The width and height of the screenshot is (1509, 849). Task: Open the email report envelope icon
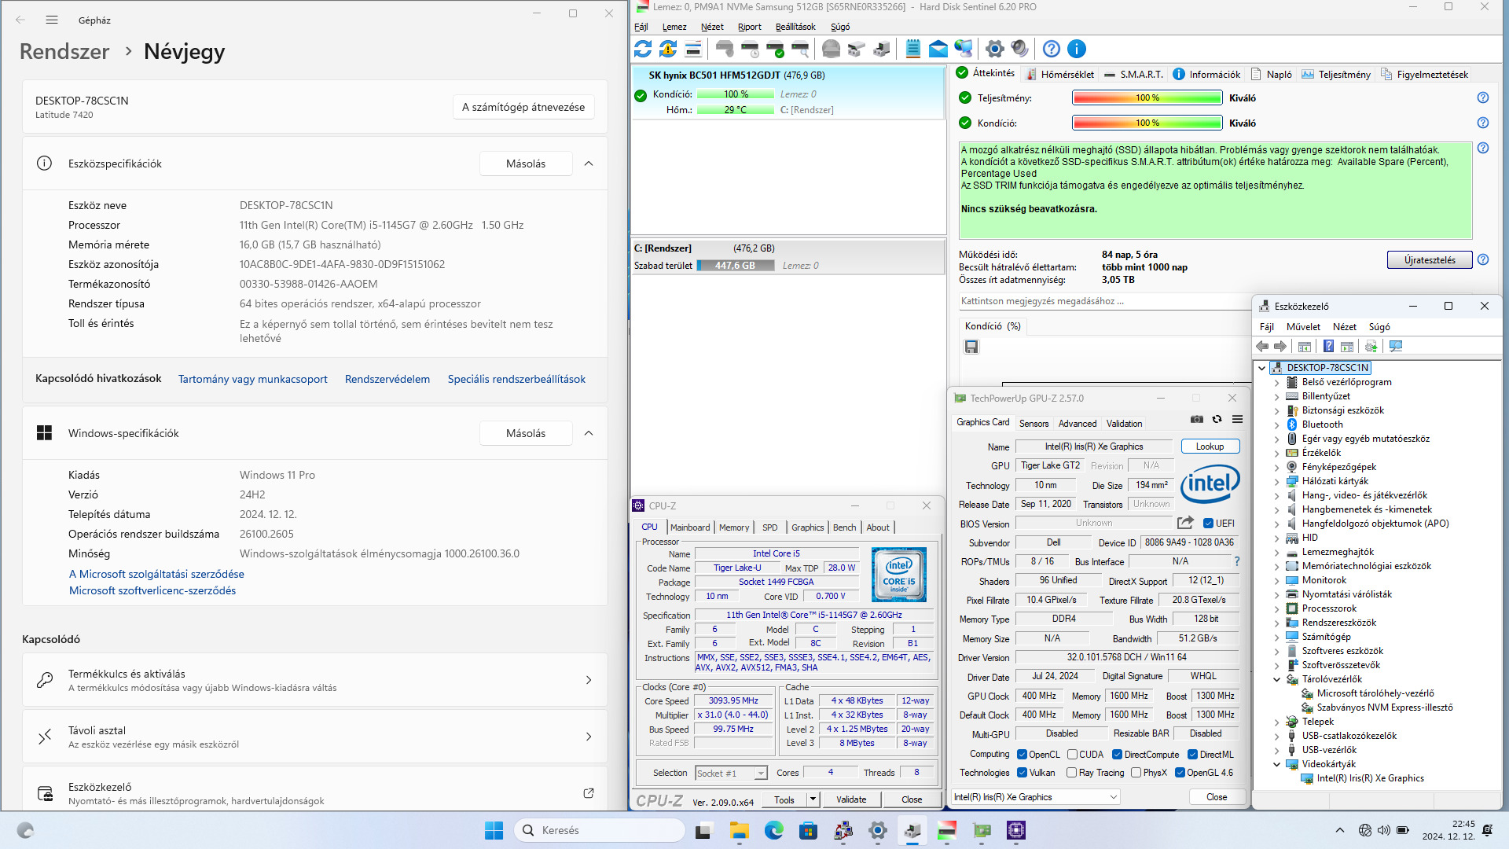pos(938,49)
